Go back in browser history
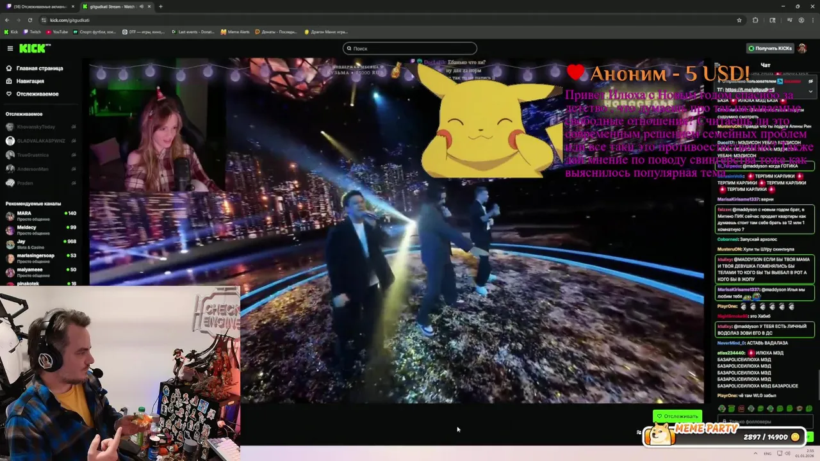 [x=7, y=20]
